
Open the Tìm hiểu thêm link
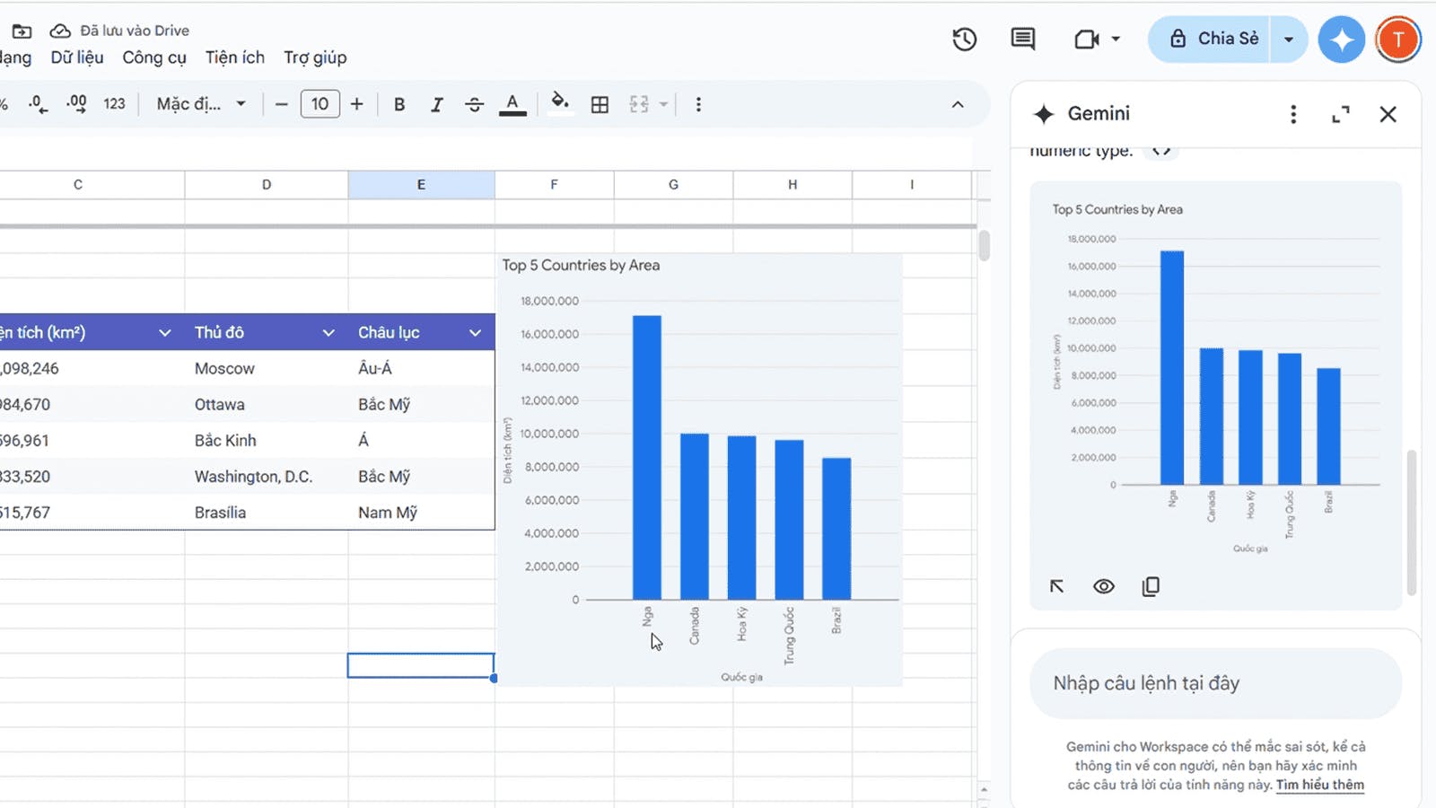pyautogui.click(x=1319, y=785)
